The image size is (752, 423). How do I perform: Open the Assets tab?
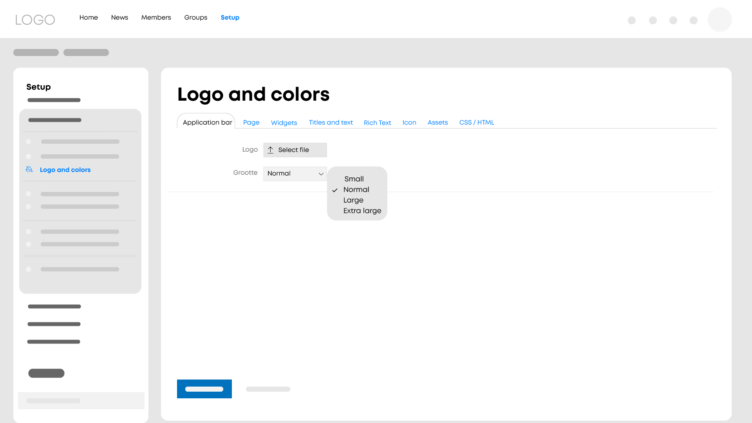click(437, 122)
